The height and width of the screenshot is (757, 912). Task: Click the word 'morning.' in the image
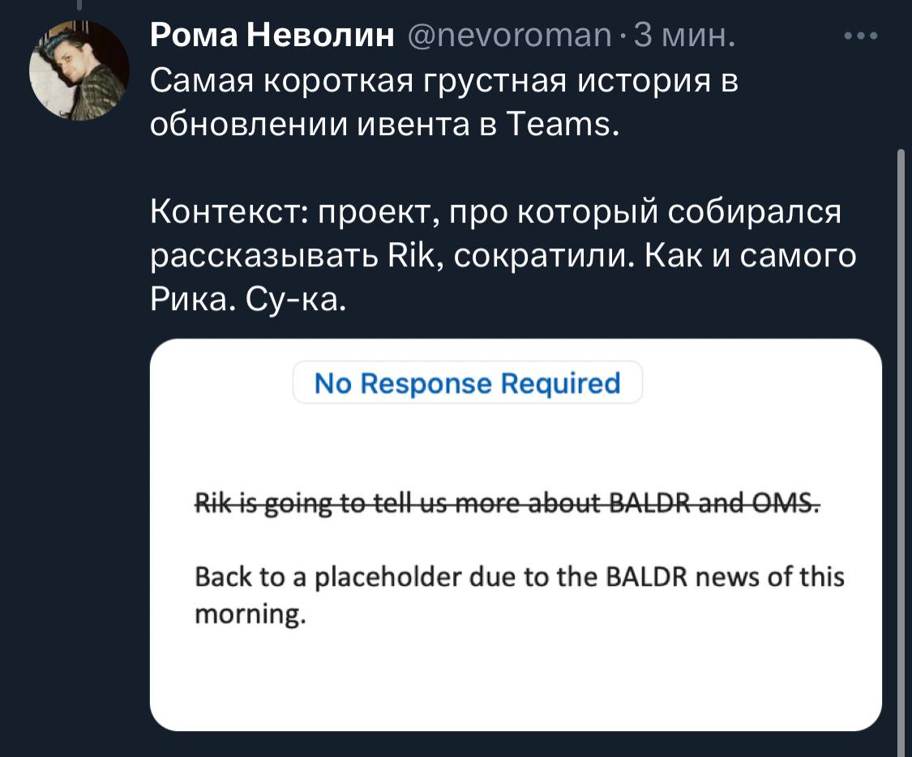[x=250, y=614]
